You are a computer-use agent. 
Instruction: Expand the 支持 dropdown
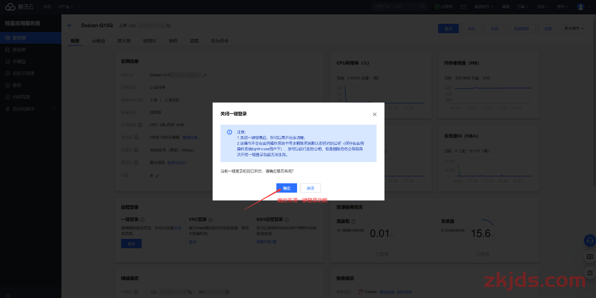[x=542, y=7]
